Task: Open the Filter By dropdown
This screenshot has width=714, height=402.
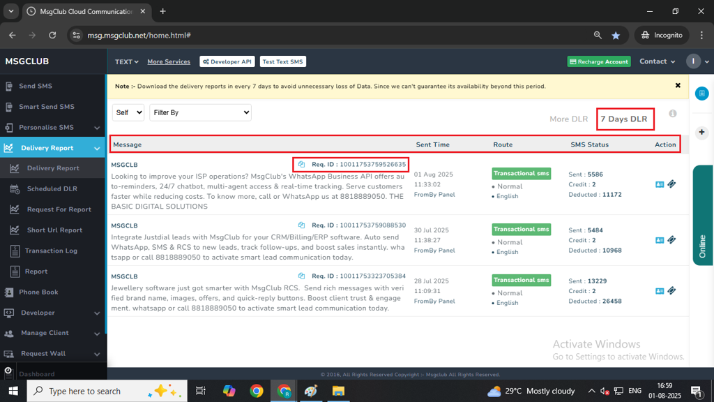Action: click(200, 112)
